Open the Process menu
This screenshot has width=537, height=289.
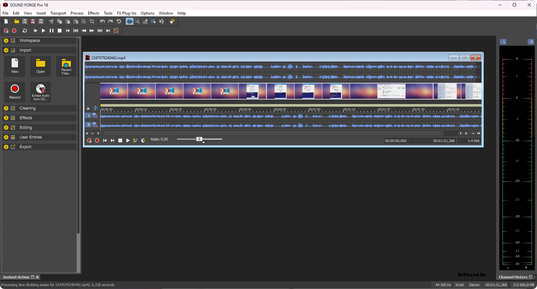(x=77, y=13)
